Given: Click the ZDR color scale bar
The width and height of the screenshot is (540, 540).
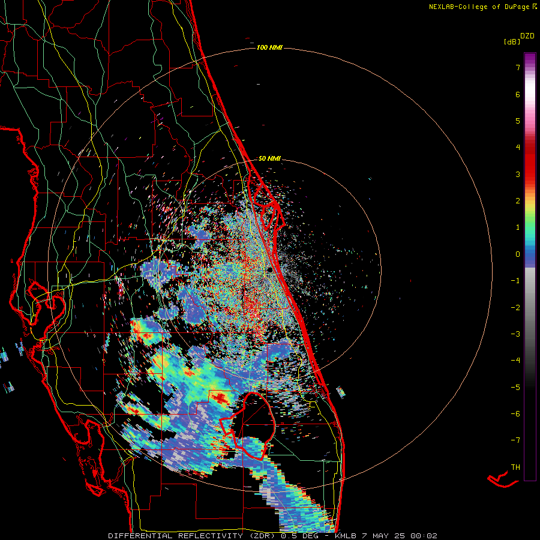Looking at the screenshot, I should (530, 267).
